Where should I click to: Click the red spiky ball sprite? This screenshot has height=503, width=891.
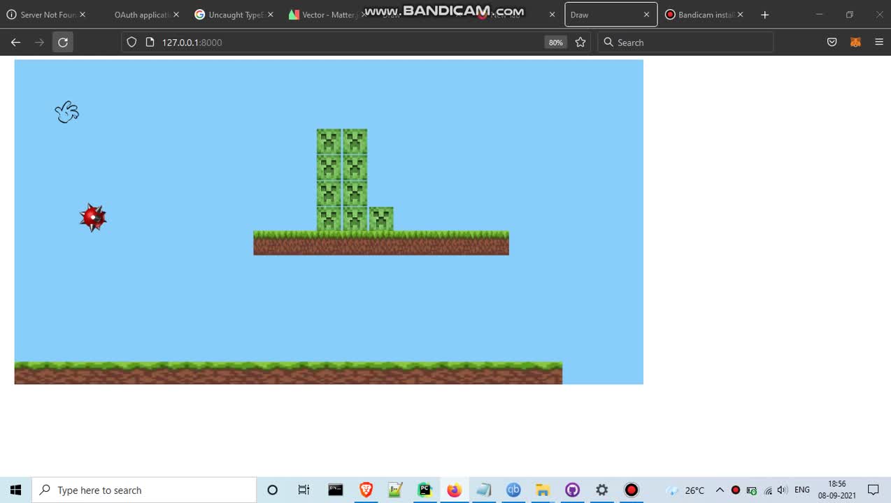pyautogui.click(x=93, y=218)
